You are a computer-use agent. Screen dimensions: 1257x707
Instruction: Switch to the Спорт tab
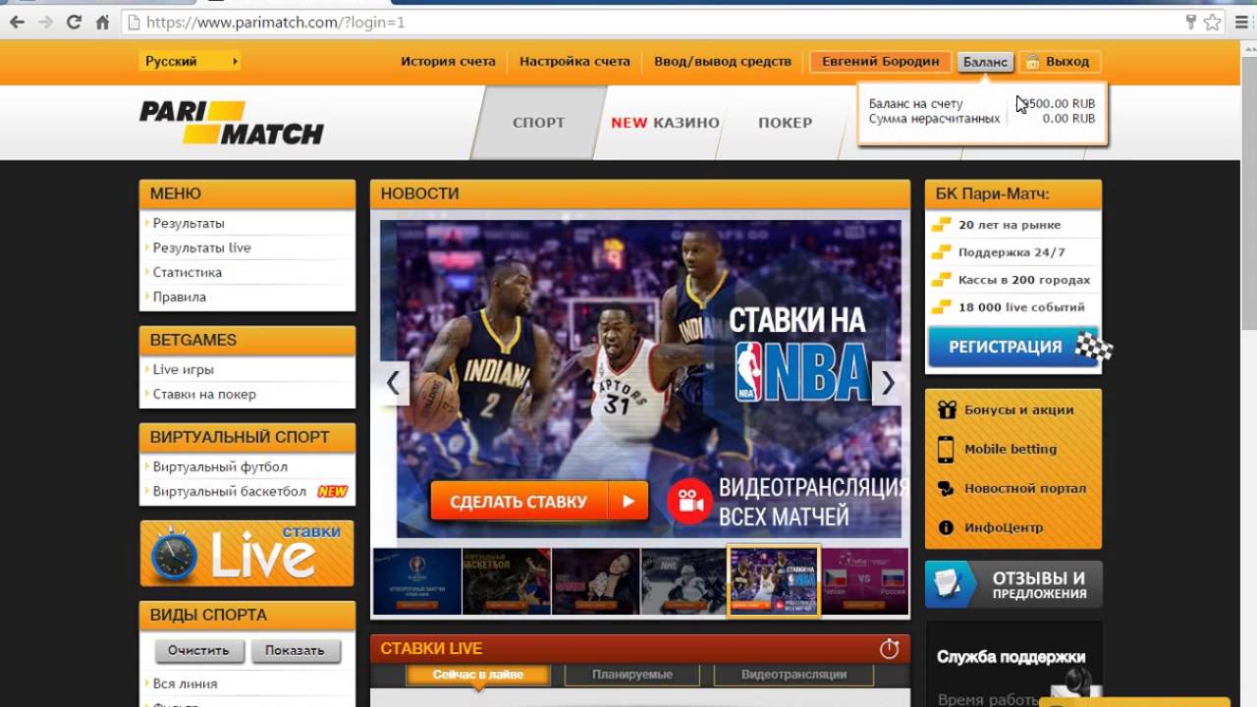[x=538, y=122]
